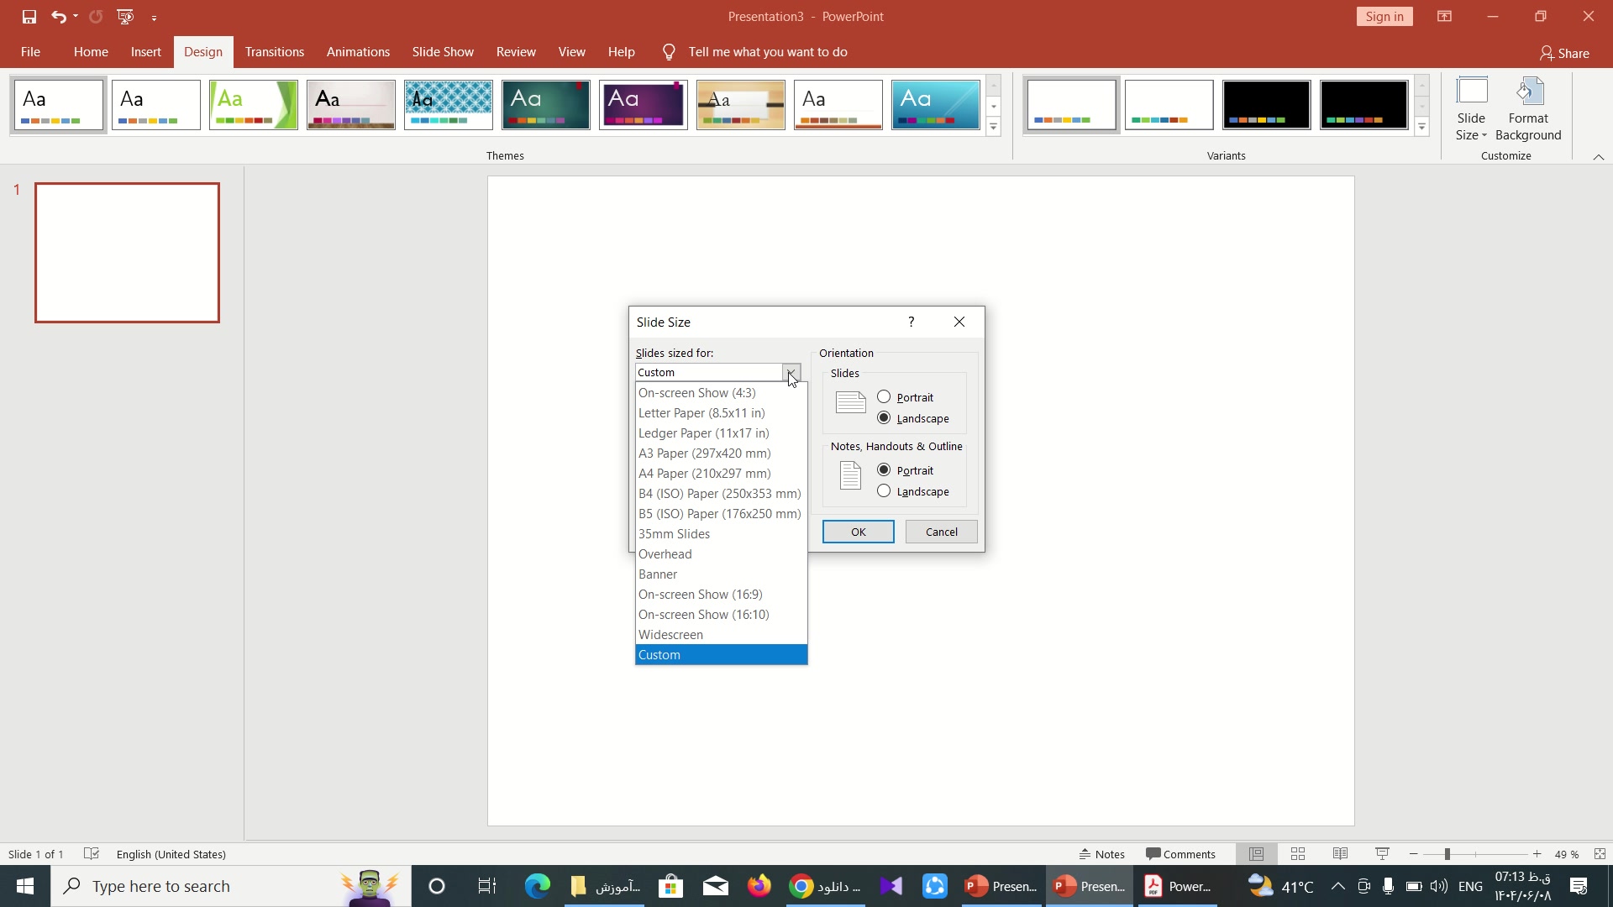Open Microsoft Edge from taskbar

[x=537, y=886]
